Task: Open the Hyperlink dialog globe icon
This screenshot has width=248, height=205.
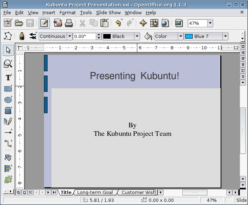Action: 165,23
